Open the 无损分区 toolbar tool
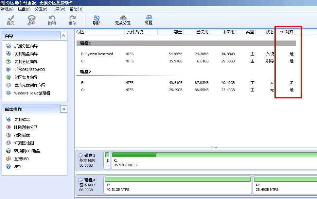This screenshot has width=317, height=199. 123,20
